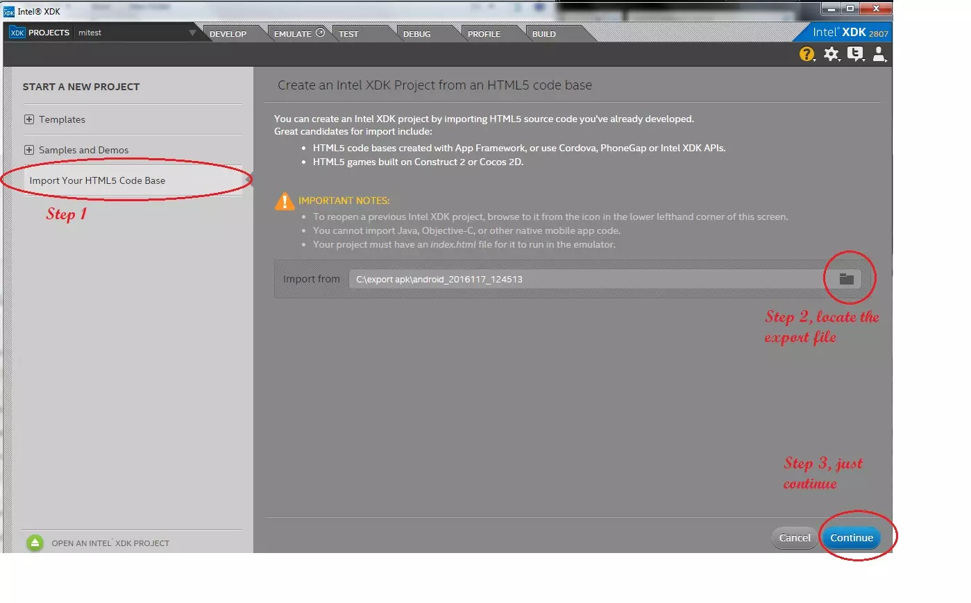971x603 pixels.
Task: Switch to the EMULATE tab
Action: [x=299, y=33]
